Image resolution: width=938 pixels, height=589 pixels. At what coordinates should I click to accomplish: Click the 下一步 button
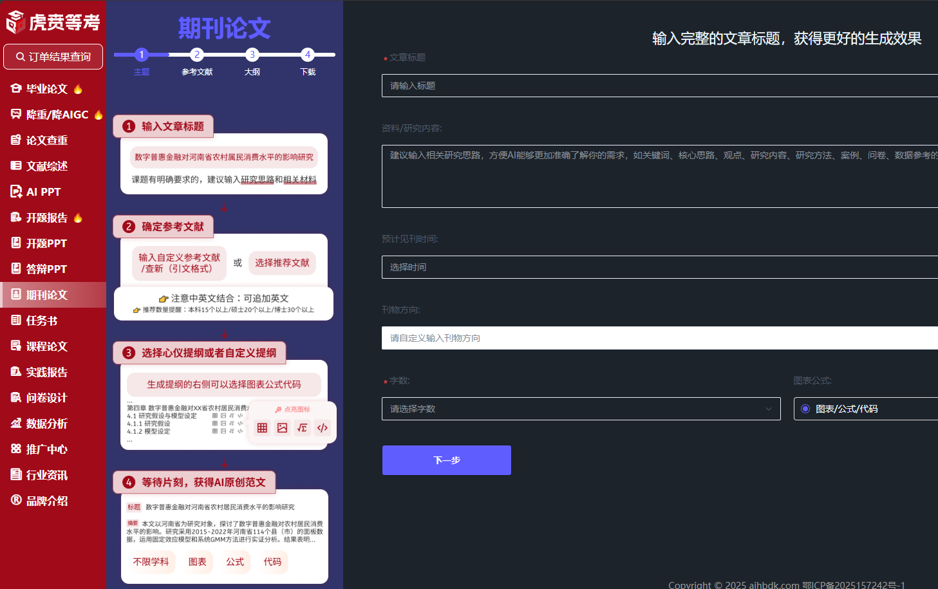tap(446, 460)
